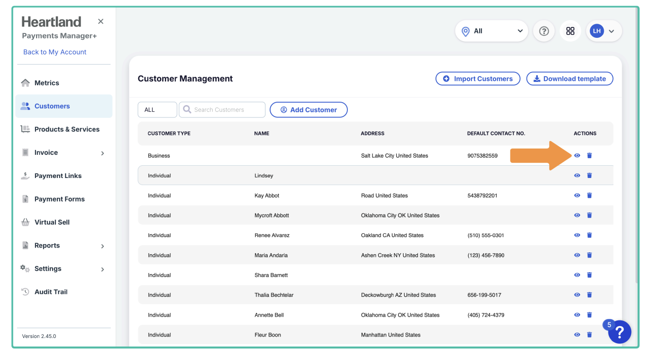Go to Audit Trail in sidebar

(51, 292)
